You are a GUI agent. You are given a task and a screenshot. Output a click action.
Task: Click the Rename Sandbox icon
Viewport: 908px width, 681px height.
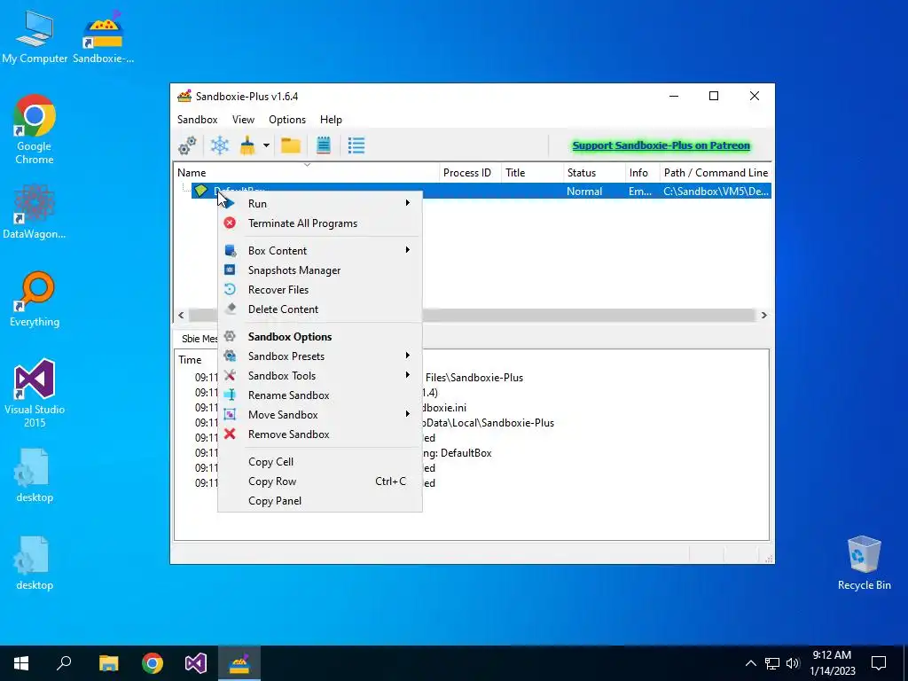(230, 395)
